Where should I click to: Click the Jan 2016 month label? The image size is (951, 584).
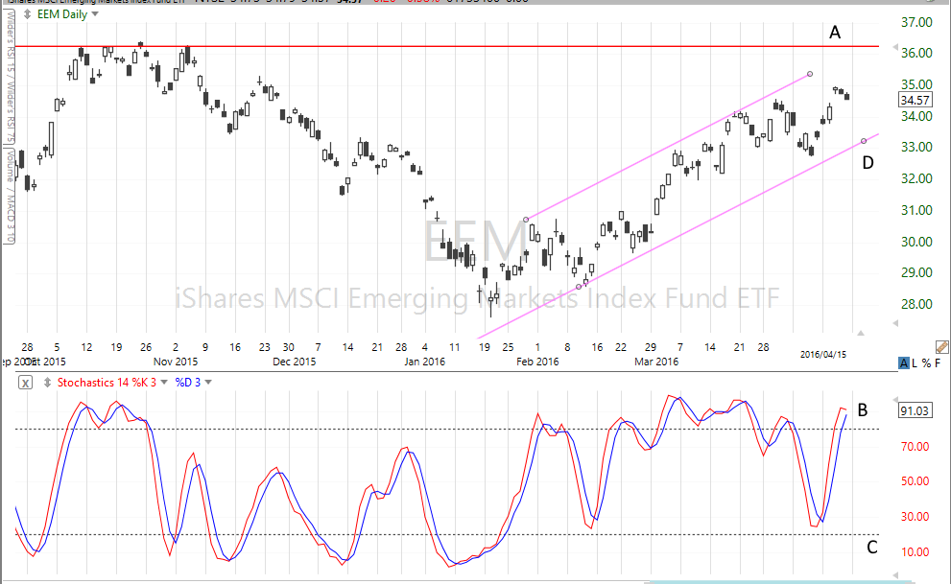[x=424, y=362]
